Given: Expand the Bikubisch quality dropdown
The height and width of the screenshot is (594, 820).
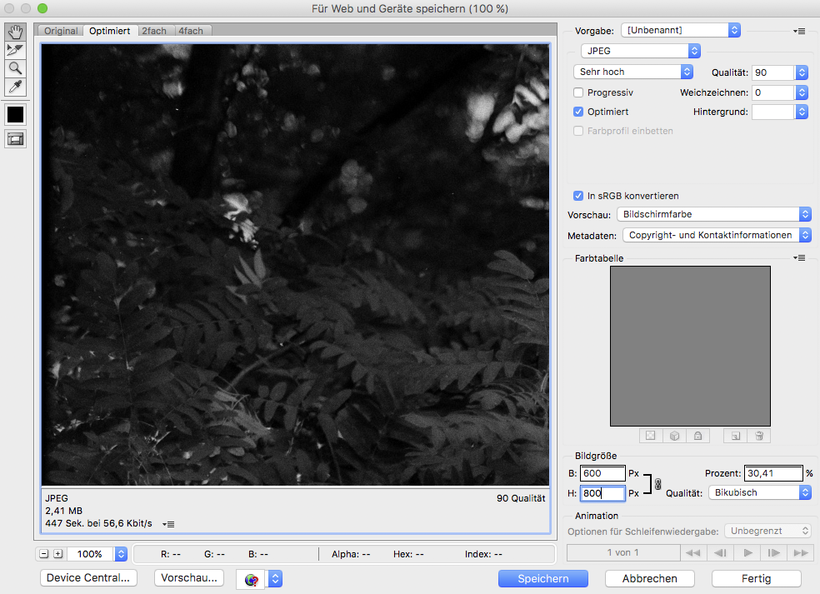Looking at the screenshot, I should tap(760, 493).
